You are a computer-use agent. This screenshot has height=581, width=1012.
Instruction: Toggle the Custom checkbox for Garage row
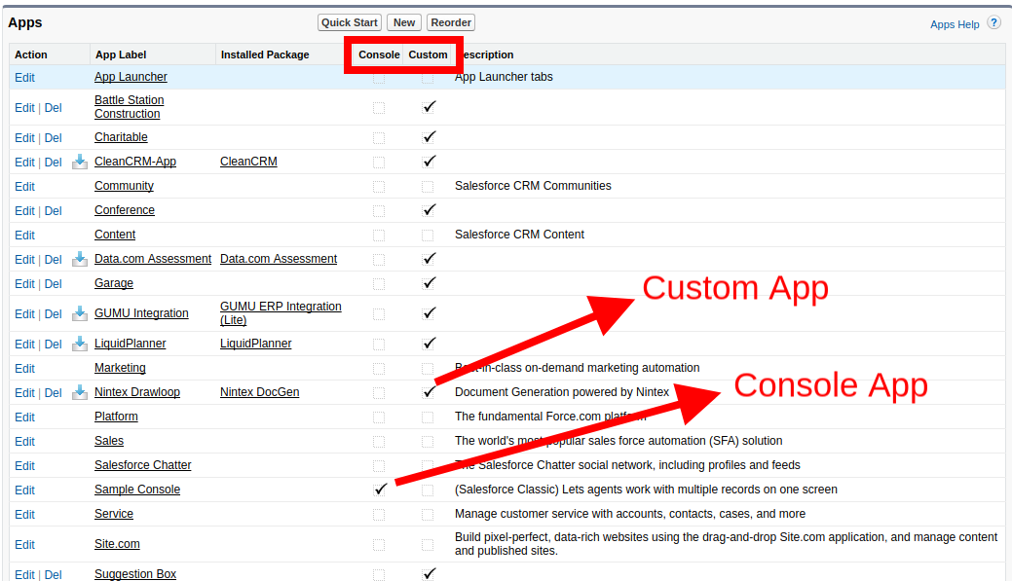pos(428,283)
